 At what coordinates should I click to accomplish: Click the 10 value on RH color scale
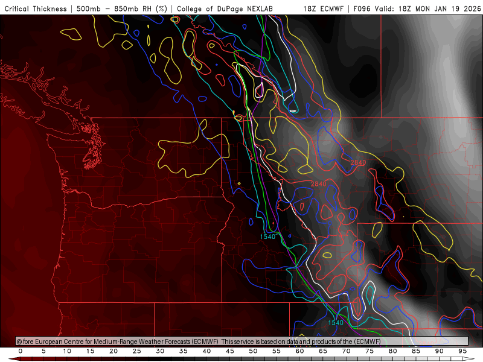click(x=67, y=351)
